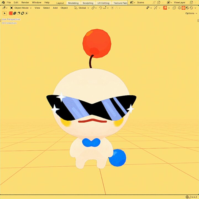Create a new scene with the copy icon
The image size is (199, 199).
[x=159, y=2]
